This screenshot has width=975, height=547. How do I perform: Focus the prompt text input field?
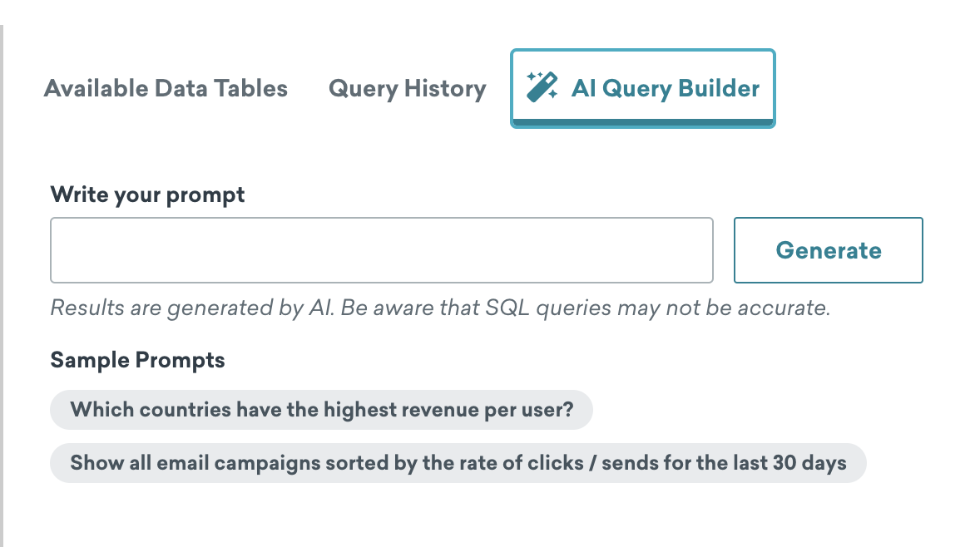[x=381, y=250]
